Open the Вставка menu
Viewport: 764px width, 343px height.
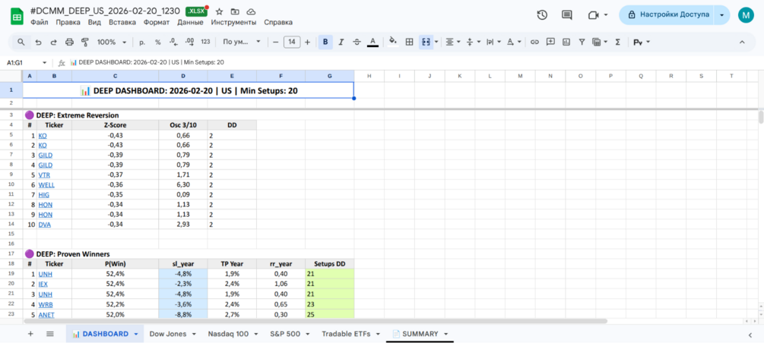[x=122, y=22]
